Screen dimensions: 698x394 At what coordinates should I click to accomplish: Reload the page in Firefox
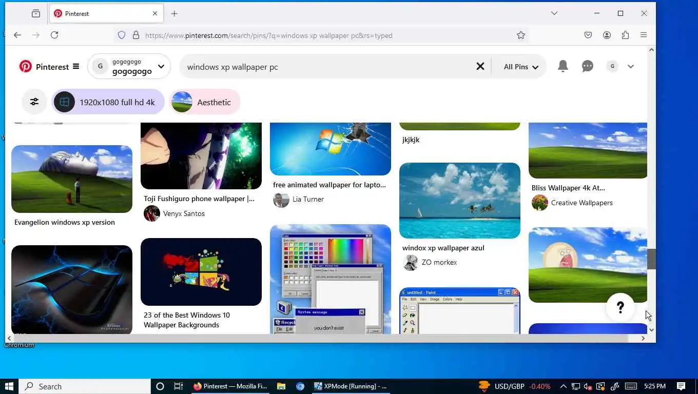[x=54, y=35]
